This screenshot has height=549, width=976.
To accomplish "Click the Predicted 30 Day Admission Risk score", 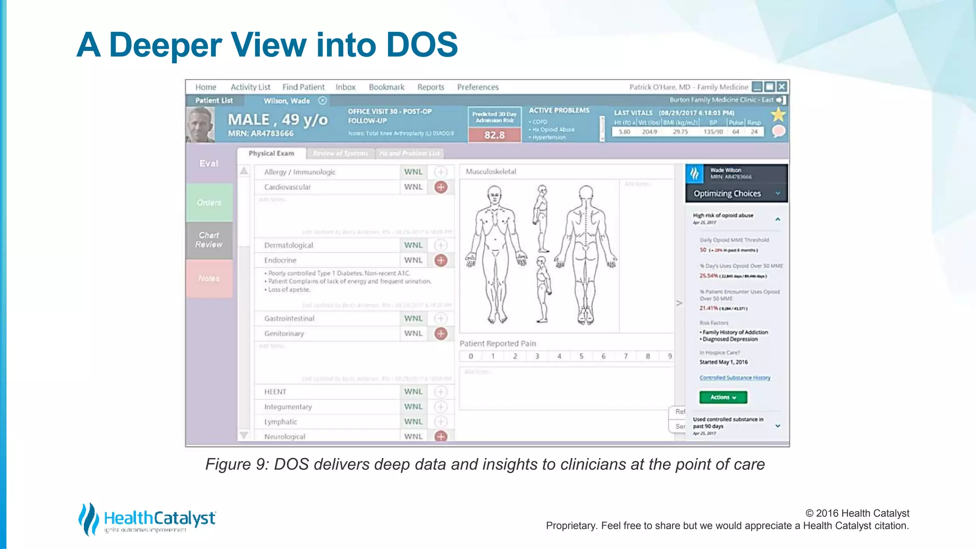I will (x=494, y=135).
